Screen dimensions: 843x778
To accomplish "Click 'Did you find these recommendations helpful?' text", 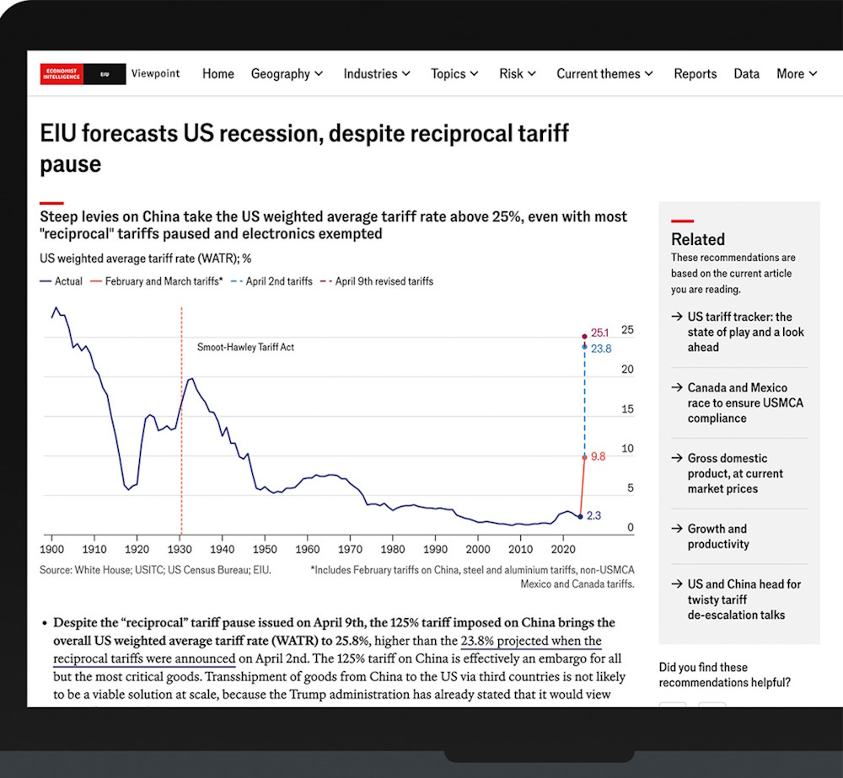I will [x=725, y=675].
